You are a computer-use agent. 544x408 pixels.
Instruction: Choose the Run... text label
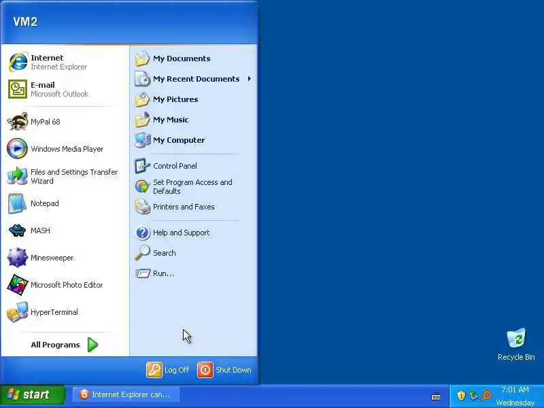click(x=163, y=273)
